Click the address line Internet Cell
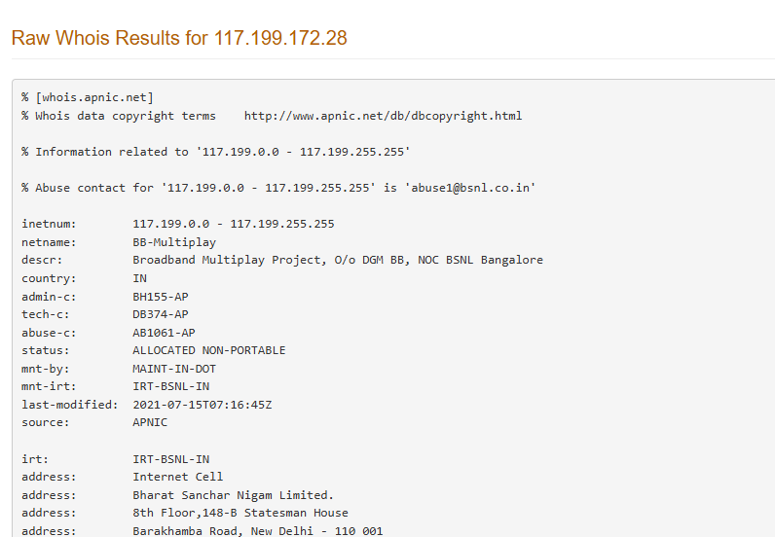 (177, 477)
